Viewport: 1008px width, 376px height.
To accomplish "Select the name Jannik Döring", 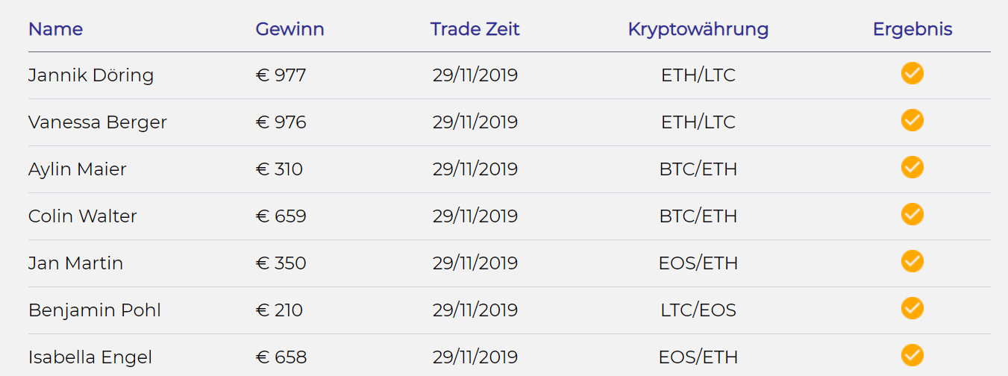I will point(91,75).
